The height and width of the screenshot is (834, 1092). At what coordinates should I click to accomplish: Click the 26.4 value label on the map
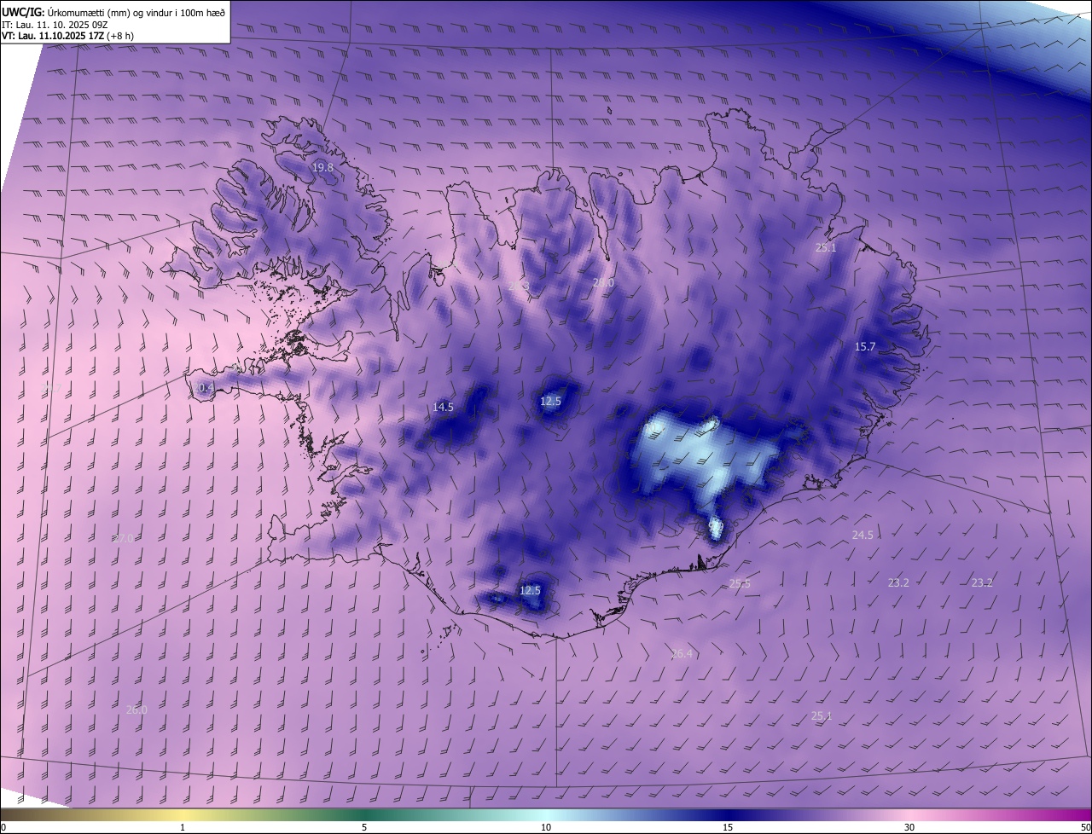point(682,654)
